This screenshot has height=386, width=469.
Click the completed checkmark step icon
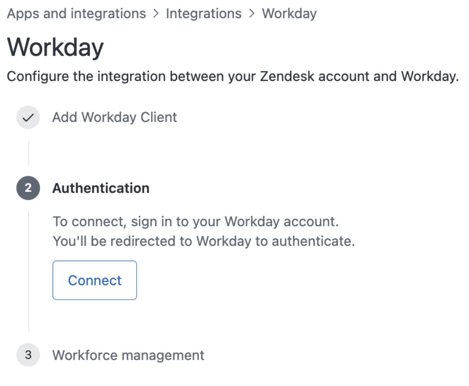28,117
